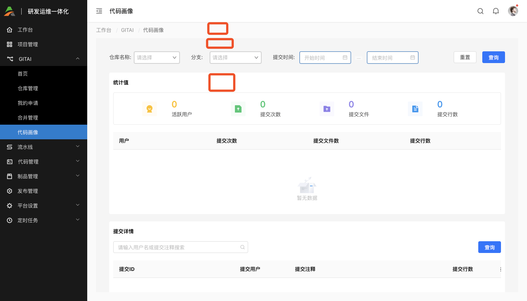Open the 仓库名称 dropdown

157,58
